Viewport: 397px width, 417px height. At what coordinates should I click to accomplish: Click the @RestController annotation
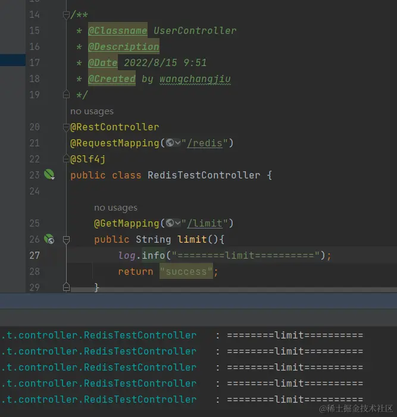point(115,127)
